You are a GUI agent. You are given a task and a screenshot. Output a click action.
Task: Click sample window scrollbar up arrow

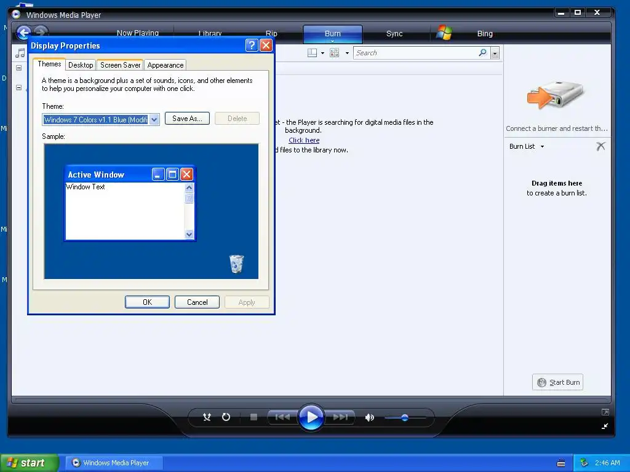[x=189, y=187]
